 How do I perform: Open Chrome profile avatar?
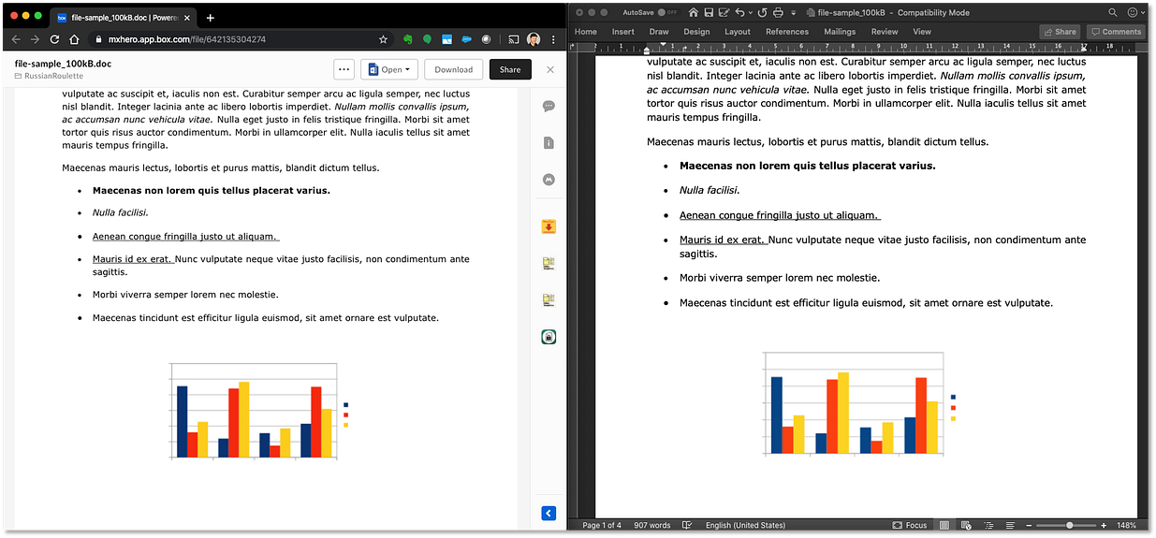(x=534, y=39)
